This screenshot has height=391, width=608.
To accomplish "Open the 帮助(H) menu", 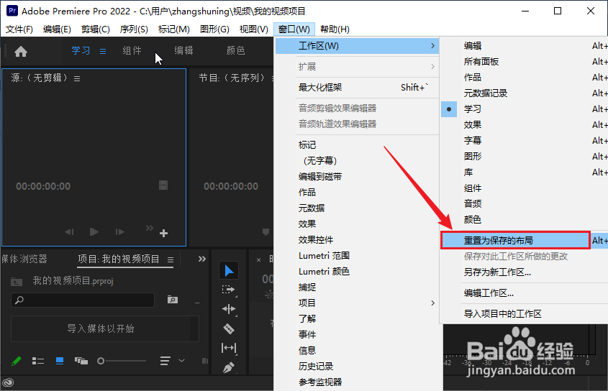I will [335, 29].
